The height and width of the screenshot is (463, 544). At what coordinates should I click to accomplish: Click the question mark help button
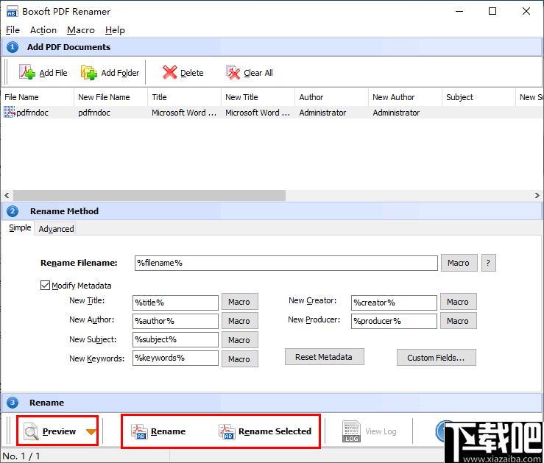click(x=488, y=263)
